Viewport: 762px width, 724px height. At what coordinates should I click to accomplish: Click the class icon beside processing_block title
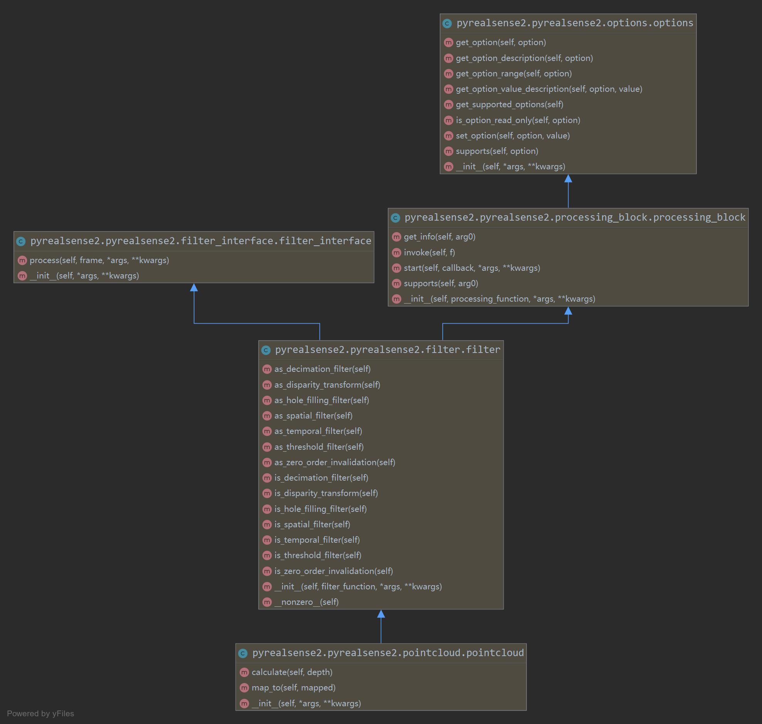395,218
